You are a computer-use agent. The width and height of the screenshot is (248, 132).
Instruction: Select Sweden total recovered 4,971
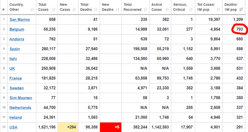pos(142,88)
